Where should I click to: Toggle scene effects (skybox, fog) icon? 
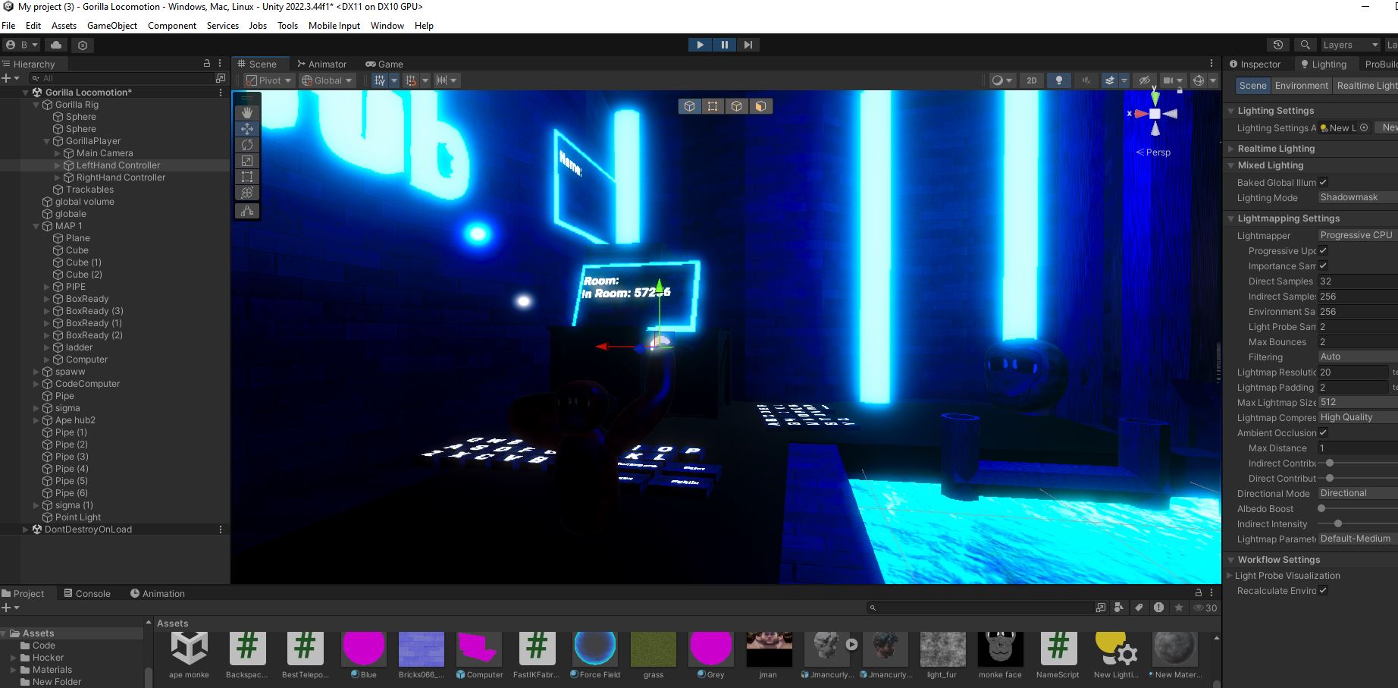pos(1110,80)
